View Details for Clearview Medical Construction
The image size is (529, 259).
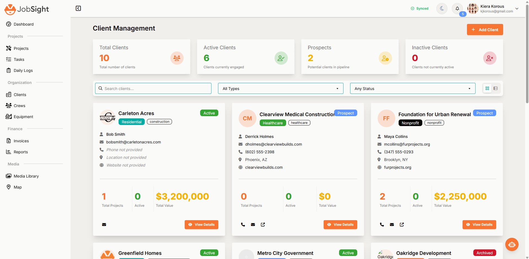pos(340,225)
